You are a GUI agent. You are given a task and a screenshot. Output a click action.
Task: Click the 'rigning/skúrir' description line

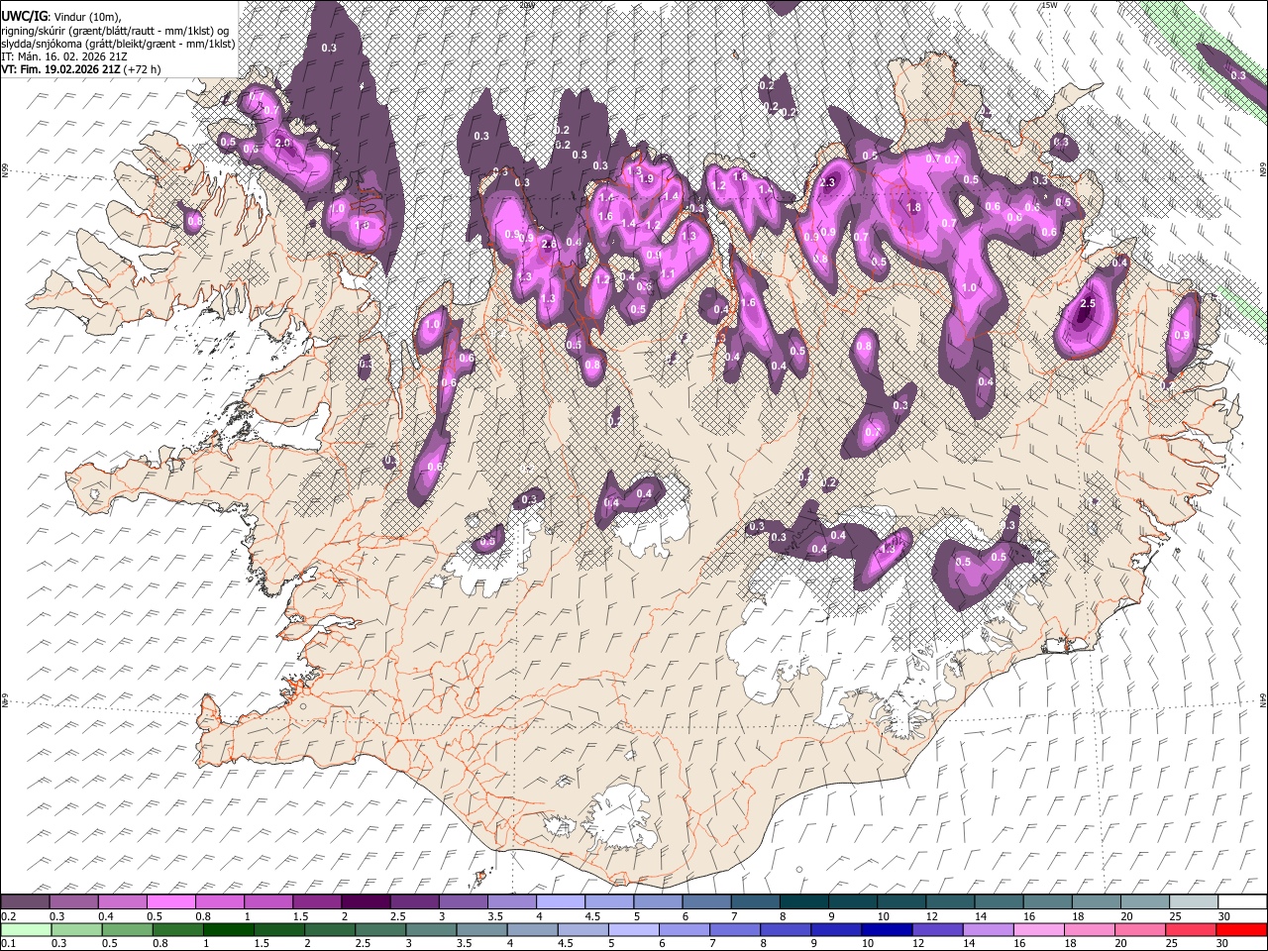pyautogui.click(x=116, y=31)
